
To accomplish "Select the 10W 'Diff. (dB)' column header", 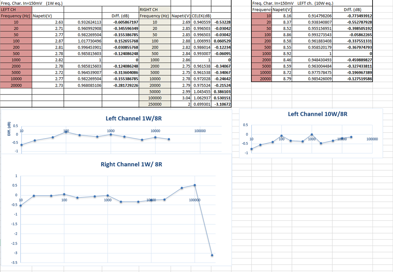I will tap(352, 10).
